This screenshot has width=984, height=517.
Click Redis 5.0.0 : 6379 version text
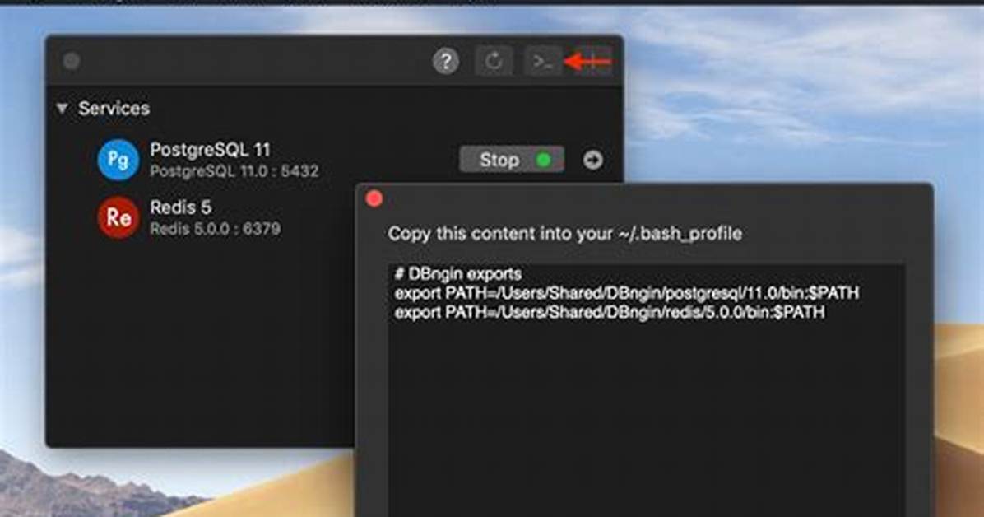click(215, 229)
